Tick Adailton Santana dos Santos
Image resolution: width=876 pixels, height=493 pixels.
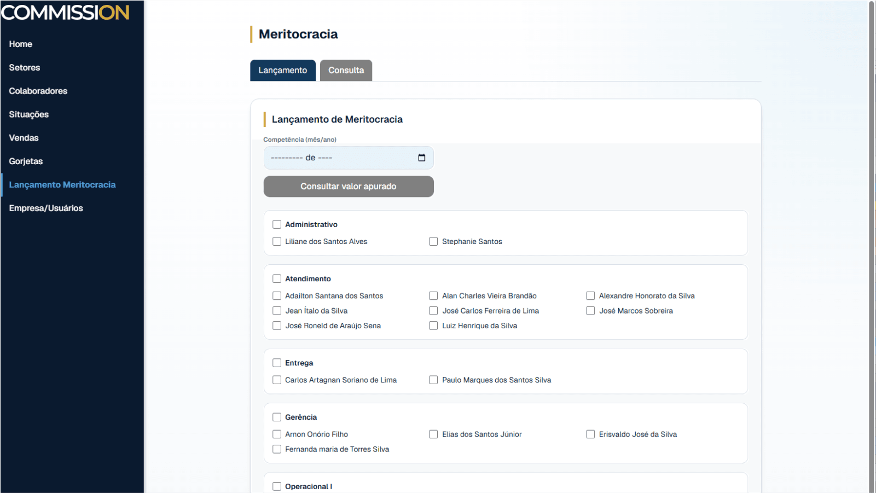[277, 295]
